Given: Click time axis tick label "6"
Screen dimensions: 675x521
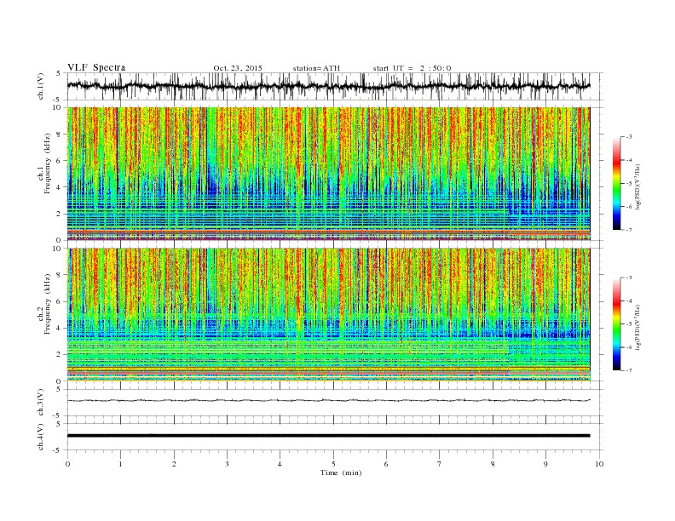Looking at the screenshot, I should coord(386,464).
